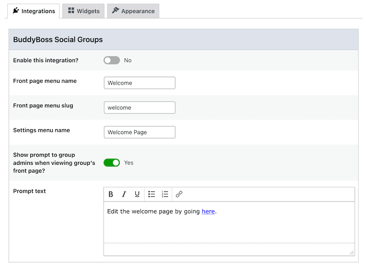
Task: Insert a link in prompt editor
Action: tap(179, 194)
